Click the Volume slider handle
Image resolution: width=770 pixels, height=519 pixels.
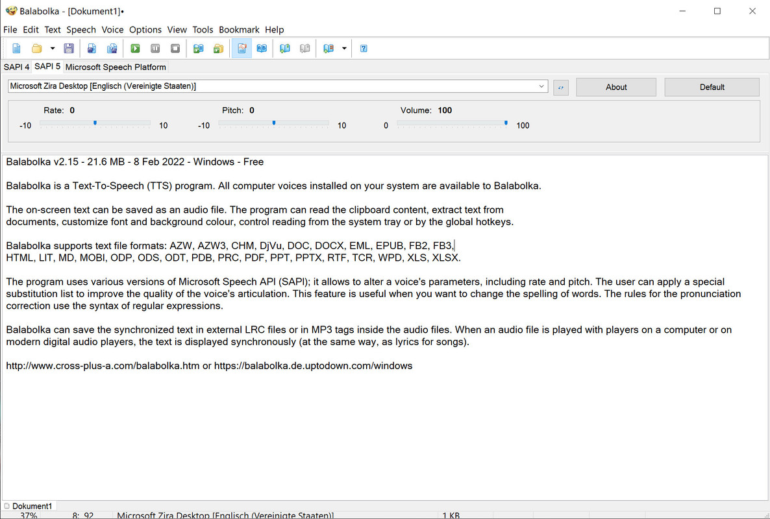point(506,123)
